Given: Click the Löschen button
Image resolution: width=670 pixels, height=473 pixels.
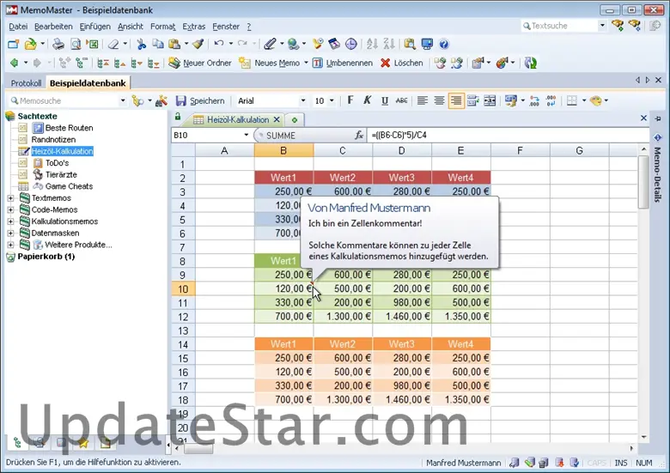Looking at the screenshot, I should point(402,64).
